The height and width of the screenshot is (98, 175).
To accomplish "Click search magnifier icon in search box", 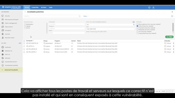I will (x=80, y=16).
